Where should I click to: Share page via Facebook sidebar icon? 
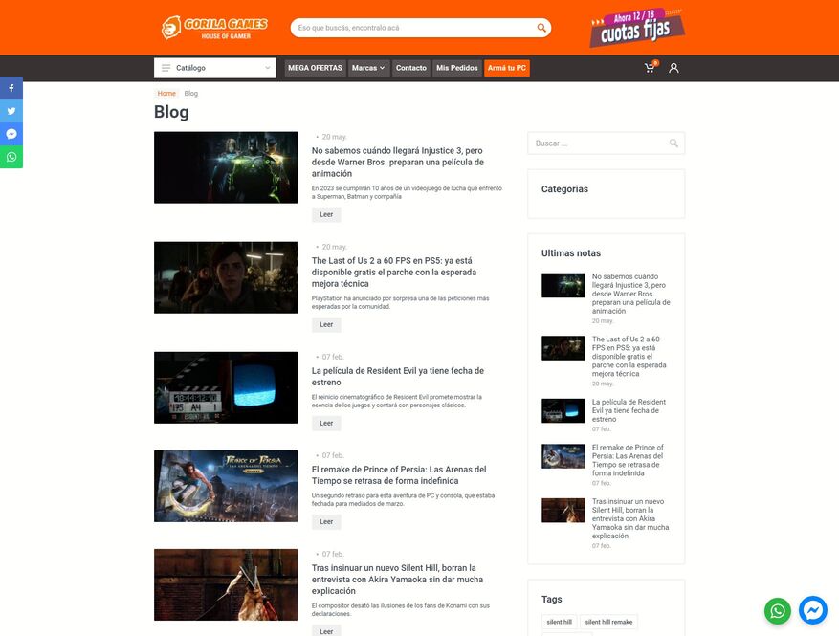(11, 88)
